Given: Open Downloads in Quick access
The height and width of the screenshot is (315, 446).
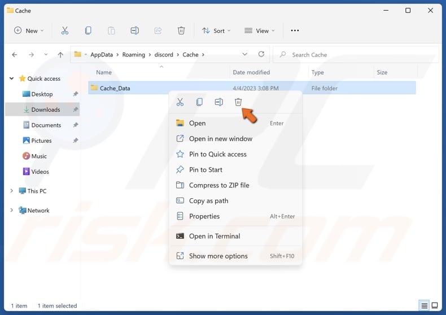Looking at the screenshot, I should tap(42, 110).
